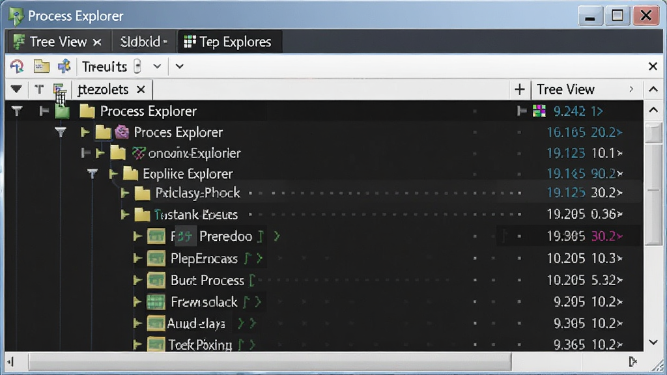Click the green folder icon on root row

(62, 111)
